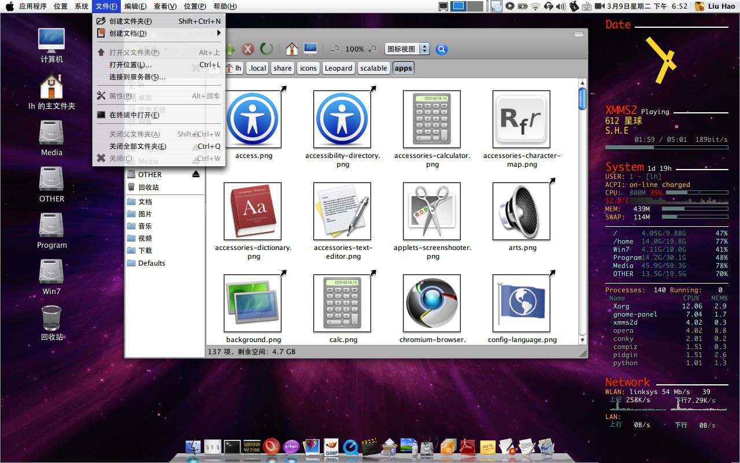This screenshot has width=740, height=463.
Task: Launch Opera from the dock
Action: [x=271, y=447]
